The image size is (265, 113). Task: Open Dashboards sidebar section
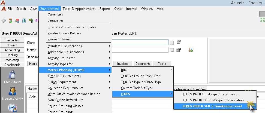click(12, 65)
